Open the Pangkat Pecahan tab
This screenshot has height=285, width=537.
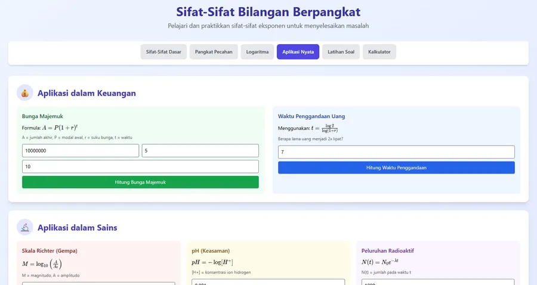point(214,52)
